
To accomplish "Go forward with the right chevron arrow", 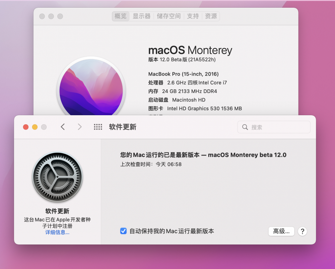I will tap(79, 127).
